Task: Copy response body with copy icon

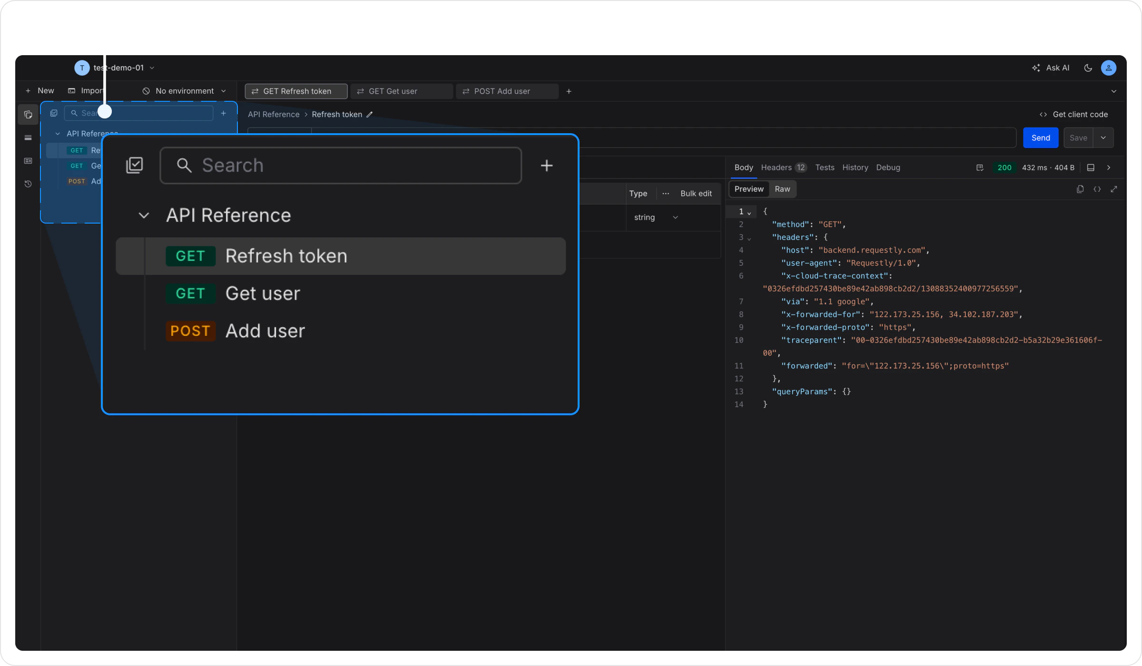Action: coord(1080,189)
